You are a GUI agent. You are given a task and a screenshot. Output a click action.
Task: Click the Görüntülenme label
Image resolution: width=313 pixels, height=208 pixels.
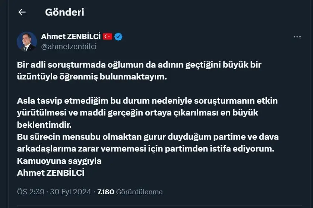[x=139, y=192]
